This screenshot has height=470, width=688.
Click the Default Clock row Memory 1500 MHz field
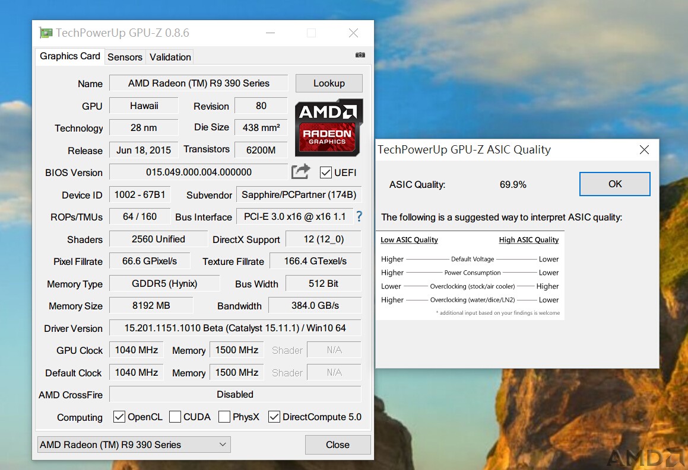click(x=237, y=372)
